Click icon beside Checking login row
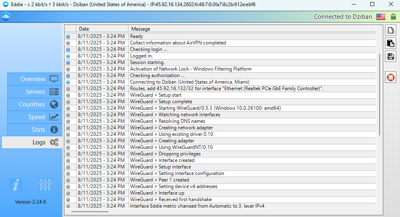Viewport: 400px width, 217px height. click(68, 49)
